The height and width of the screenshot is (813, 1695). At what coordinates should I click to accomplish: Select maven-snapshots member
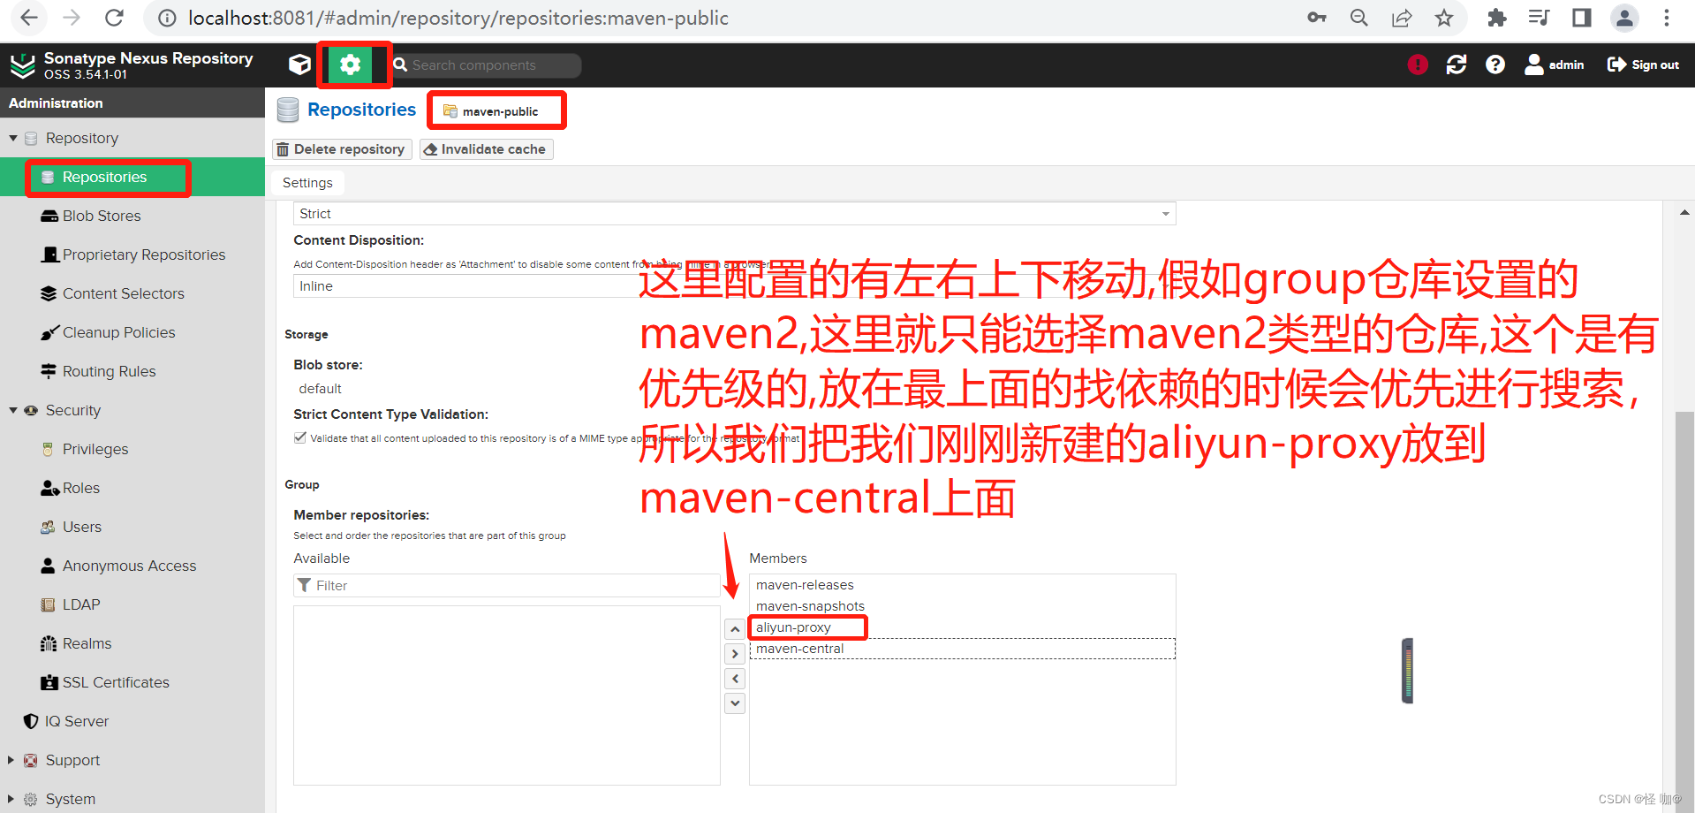(x=962, y=606)
